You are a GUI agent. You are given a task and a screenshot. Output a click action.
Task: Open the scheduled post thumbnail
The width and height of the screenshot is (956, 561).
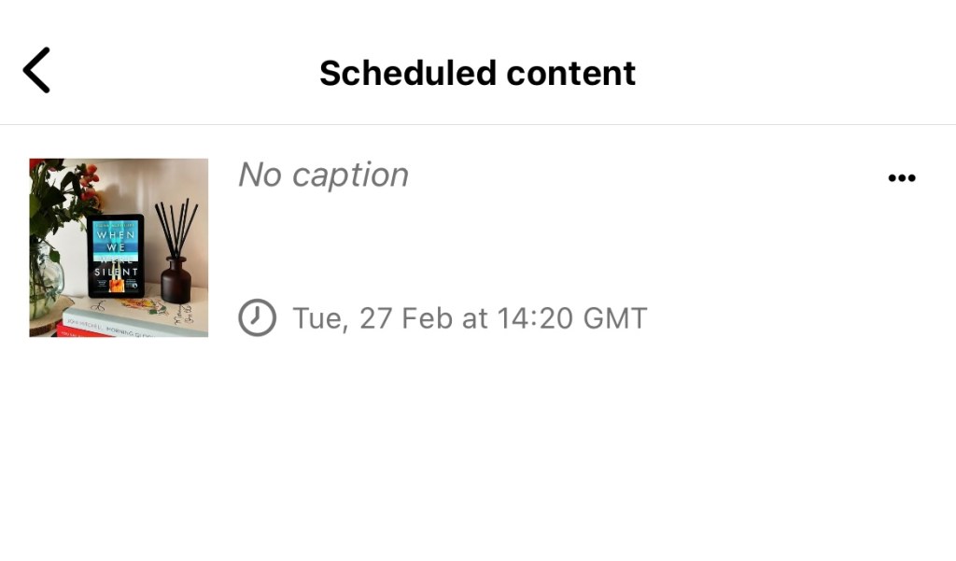(119, 247)
